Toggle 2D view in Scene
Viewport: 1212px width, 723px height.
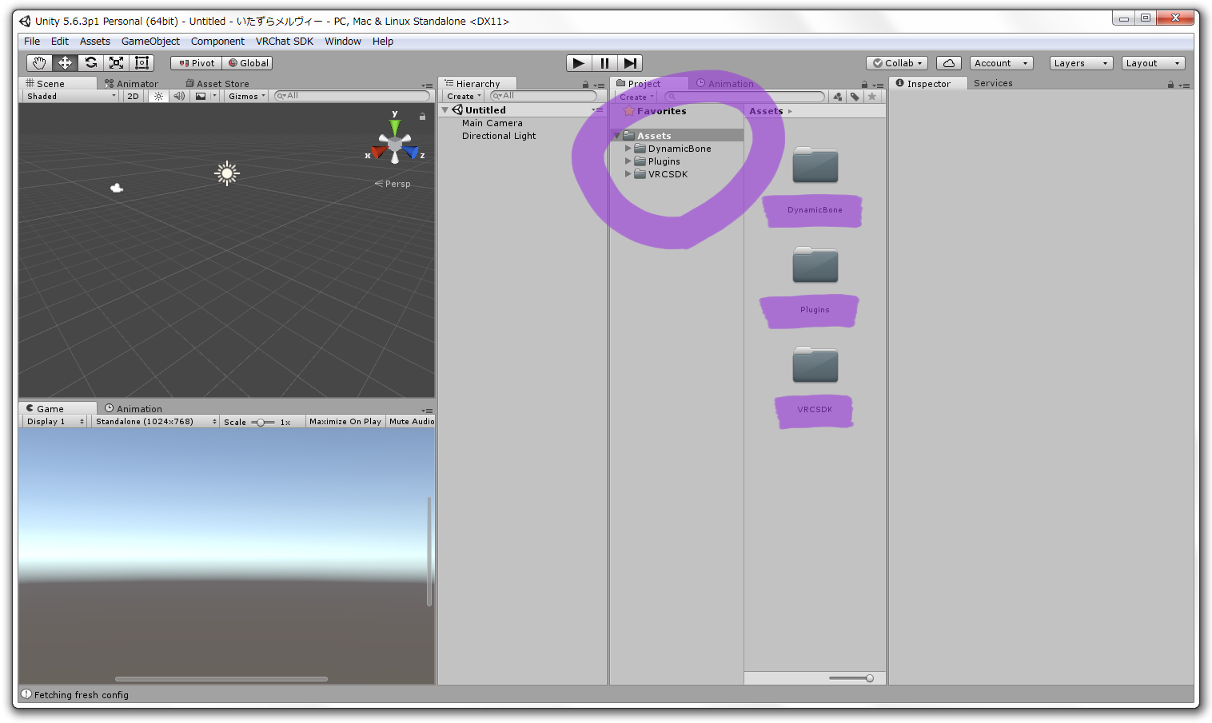pos(133,96)
